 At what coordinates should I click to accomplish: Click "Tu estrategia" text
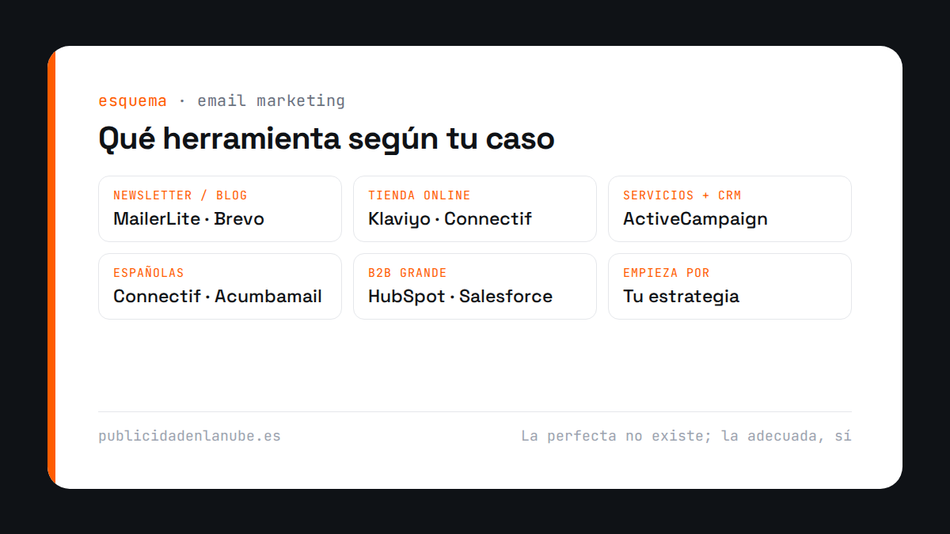pos(681,297)
